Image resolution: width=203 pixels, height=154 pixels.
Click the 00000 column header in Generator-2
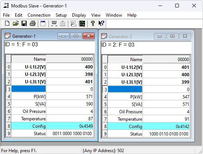[x=166, y=60]
